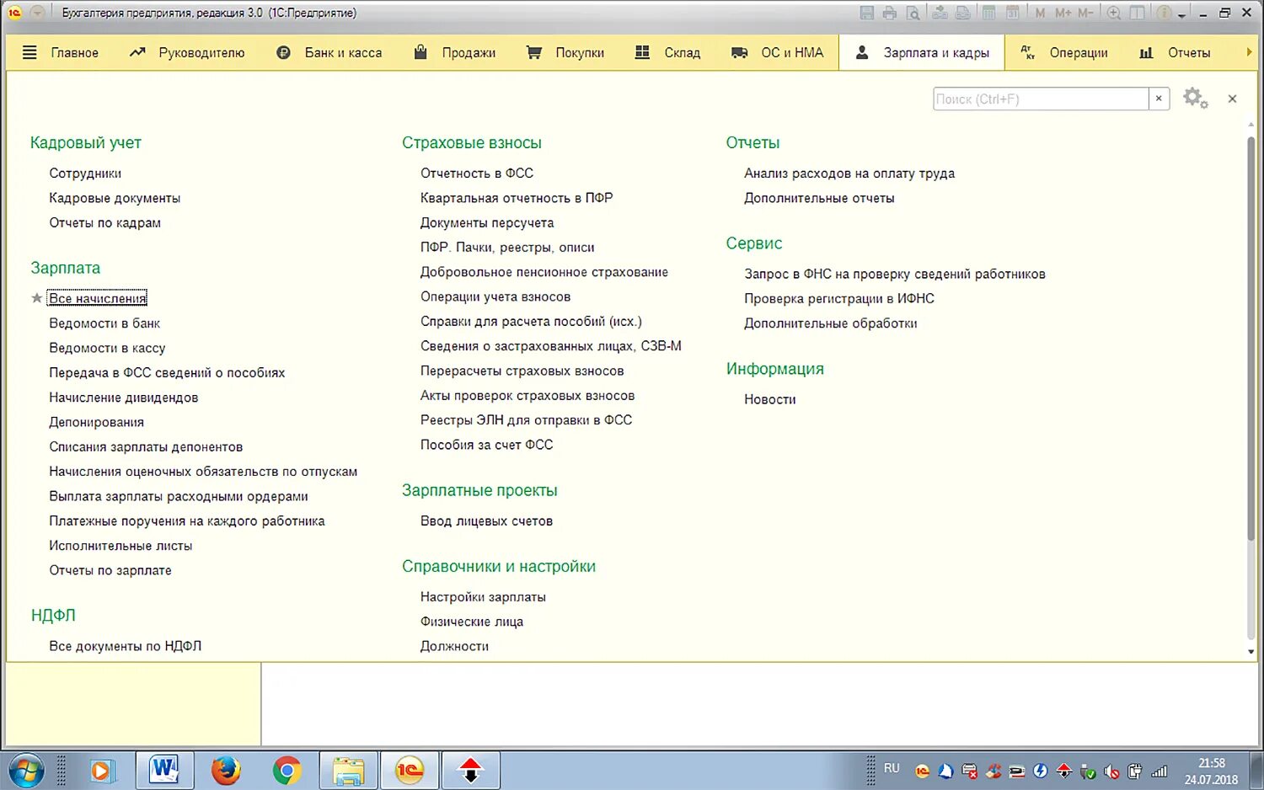1264x790 pixels.
Task: Open Проверка регистрации в ИФНС
Action: 839,299
